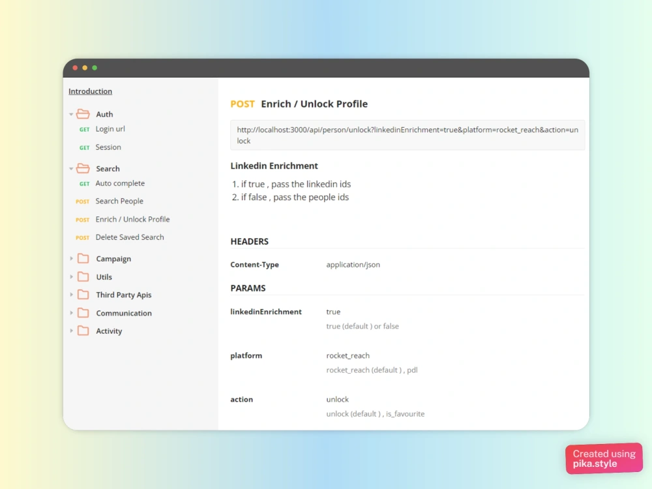The height and width of the screenshot is (489, 652).
Task: Click the linkedinEnrichment param name
Action: (266, 312)
